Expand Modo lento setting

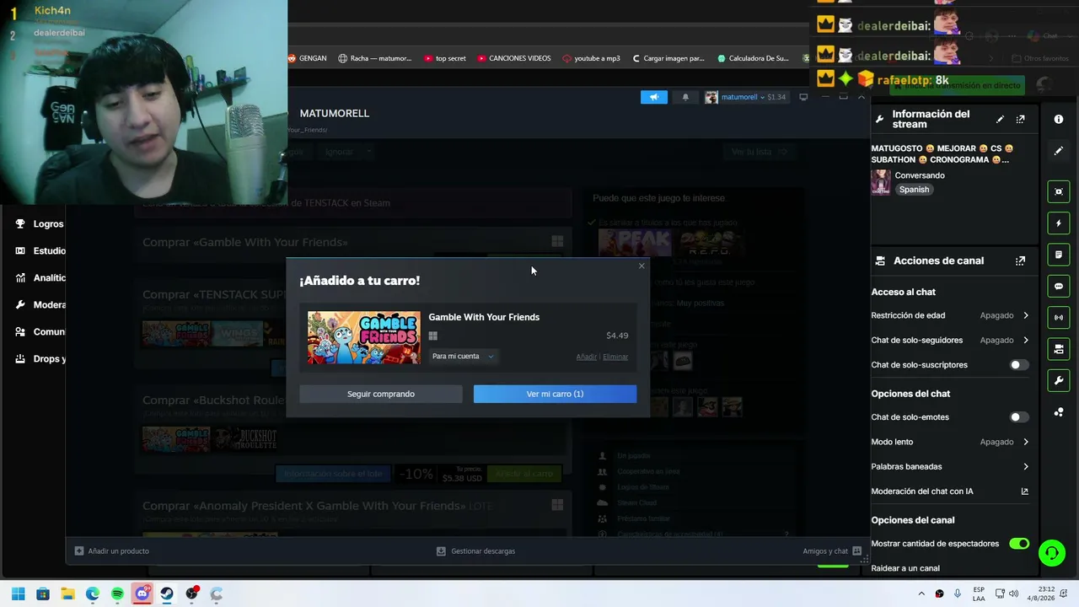point(950,442)
